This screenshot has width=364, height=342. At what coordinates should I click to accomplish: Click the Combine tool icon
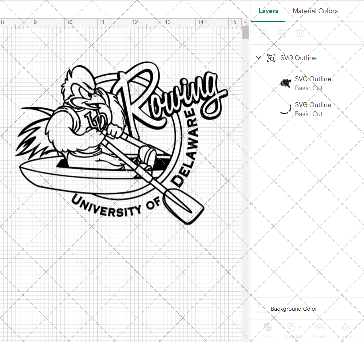[292, 327]
